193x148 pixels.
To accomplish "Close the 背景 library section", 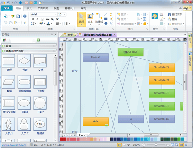I will (x=53, y=46).
